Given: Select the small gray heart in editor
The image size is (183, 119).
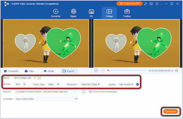Looking at the screenshot, I should (25, 43).
